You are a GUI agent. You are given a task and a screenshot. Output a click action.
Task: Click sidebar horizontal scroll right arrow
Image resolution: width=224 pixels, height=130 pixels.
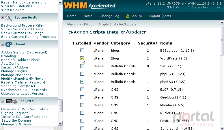tap(55, 128)
